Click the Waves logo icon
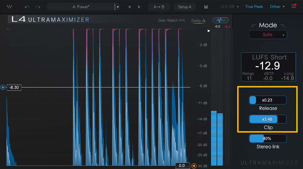Image resolution: width=303 pixels, height=169 pixels. [9, 7]
